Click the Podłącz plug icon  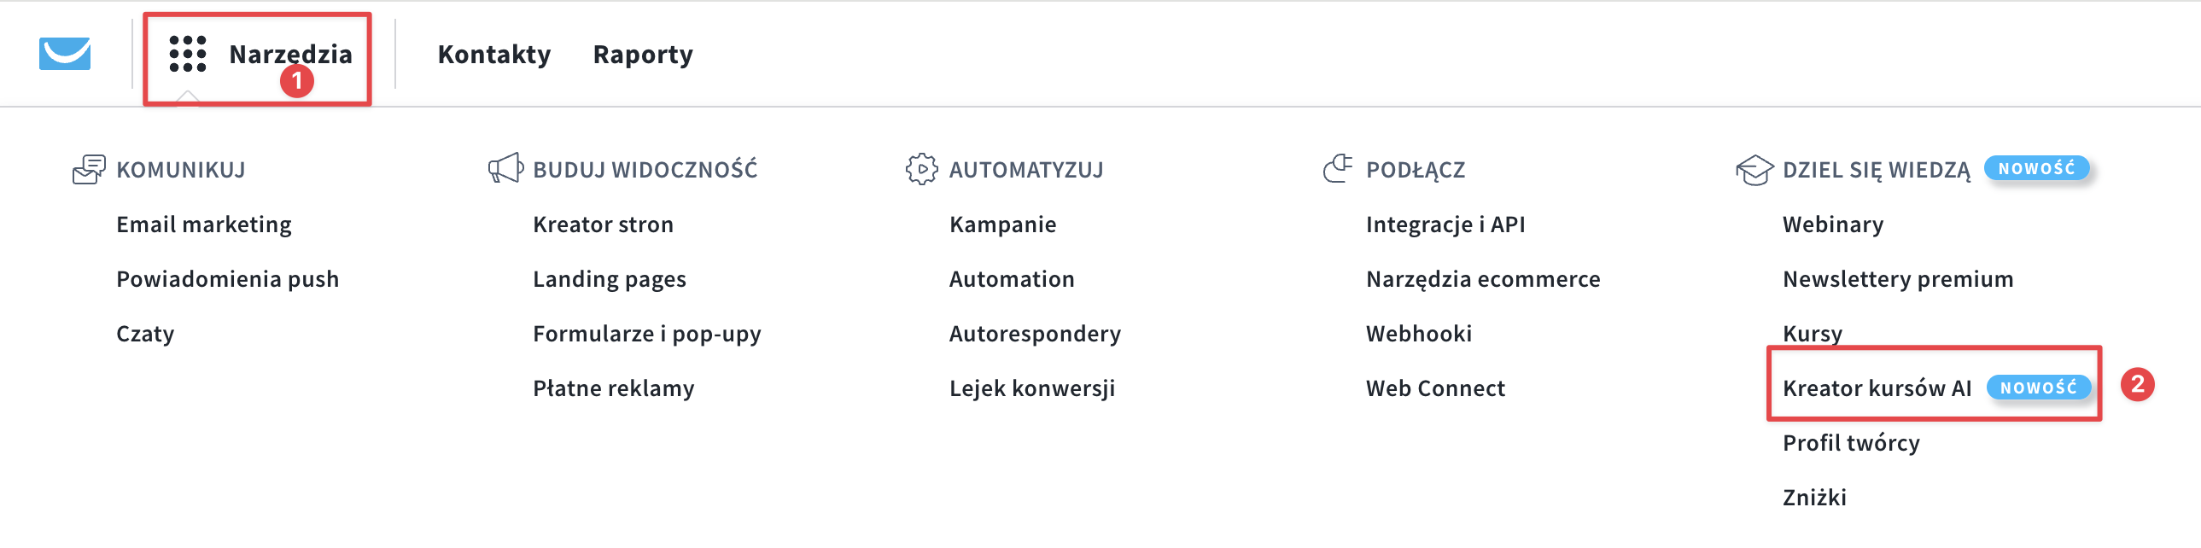point(1339,168)
